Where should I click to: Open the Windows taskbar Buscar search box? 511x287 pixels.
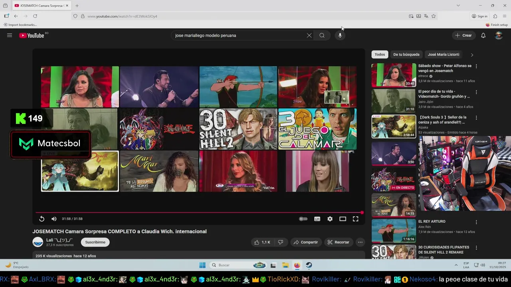pyautogui.click(x=238, y=265)
